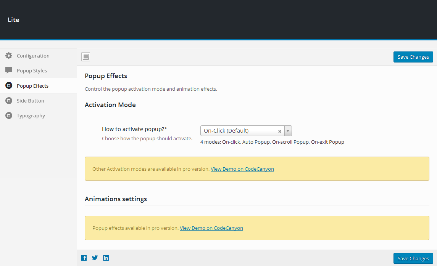
Task: Click the Side Button sidebar icon
Action: tap(9, 101)
